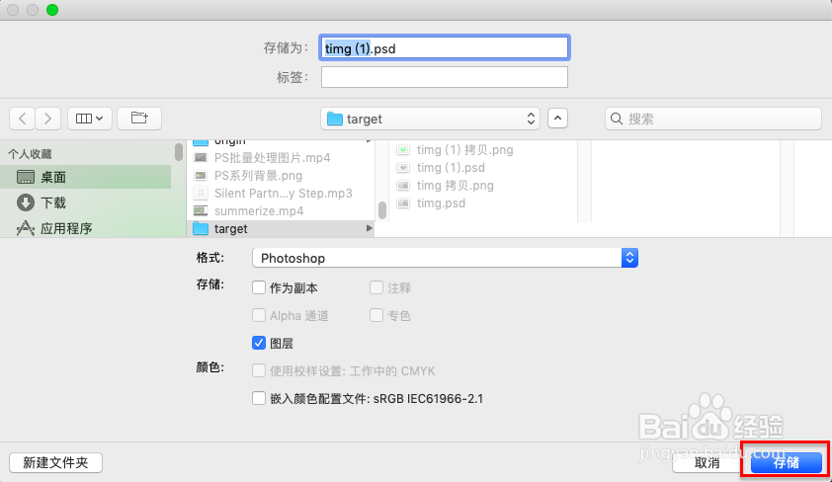Click the magnifier icon in search box
The width and height of the screenshot is (832, 482).
pyautogui.click(x=616, y=119)
